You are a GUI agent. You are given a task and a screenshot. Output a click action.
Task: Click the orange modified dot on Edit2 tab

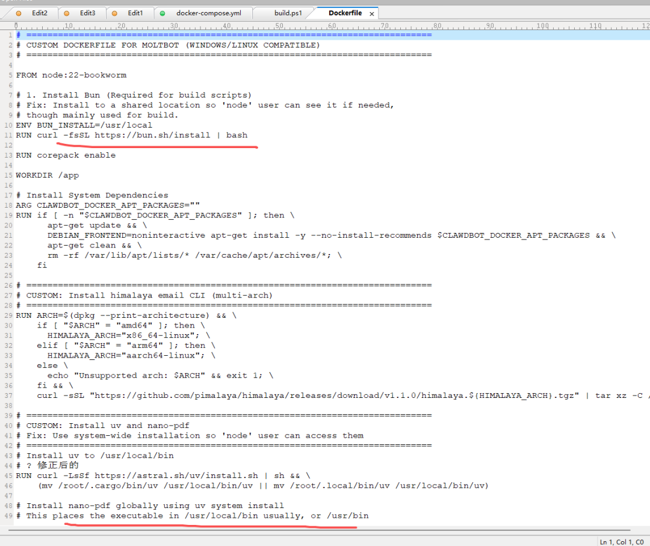(x=19, y=13)
